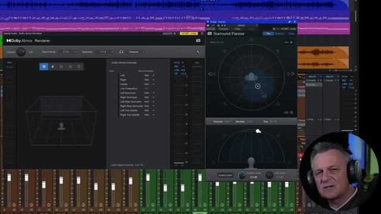
Task: Click the front left speaker icon in panner
Action: [x=225, y=51]
